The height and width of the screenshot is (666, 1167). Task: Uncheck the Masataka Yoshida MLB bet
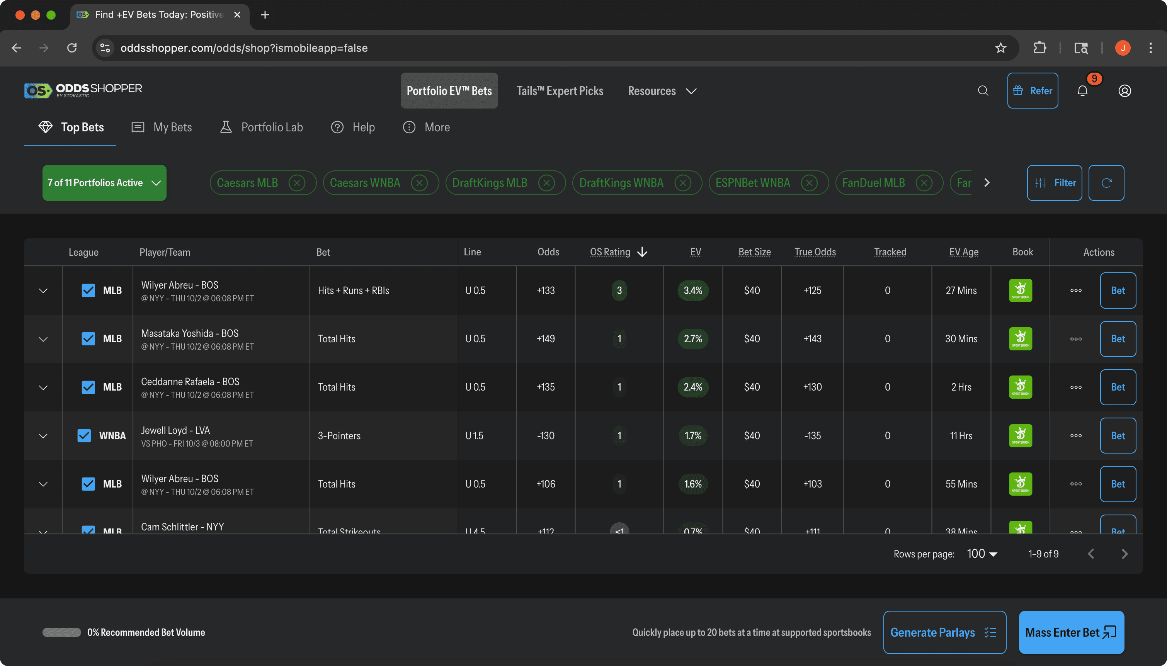[88, 338]
